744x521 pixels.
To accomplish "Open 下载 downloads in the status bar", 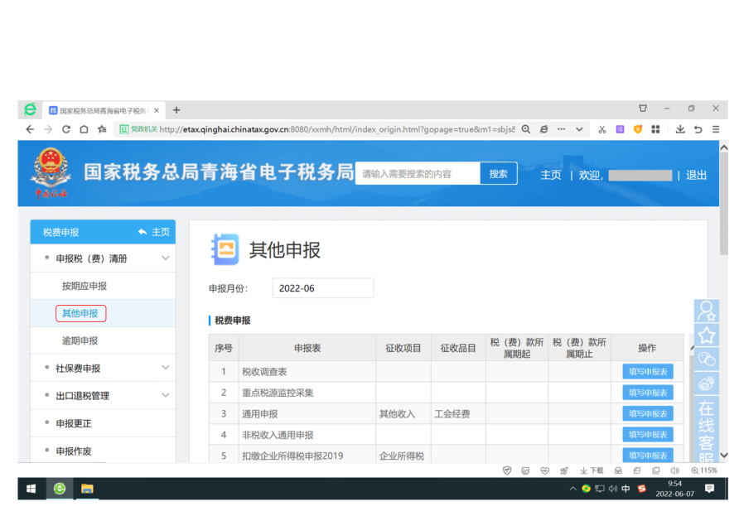I will tap(592, 470).
